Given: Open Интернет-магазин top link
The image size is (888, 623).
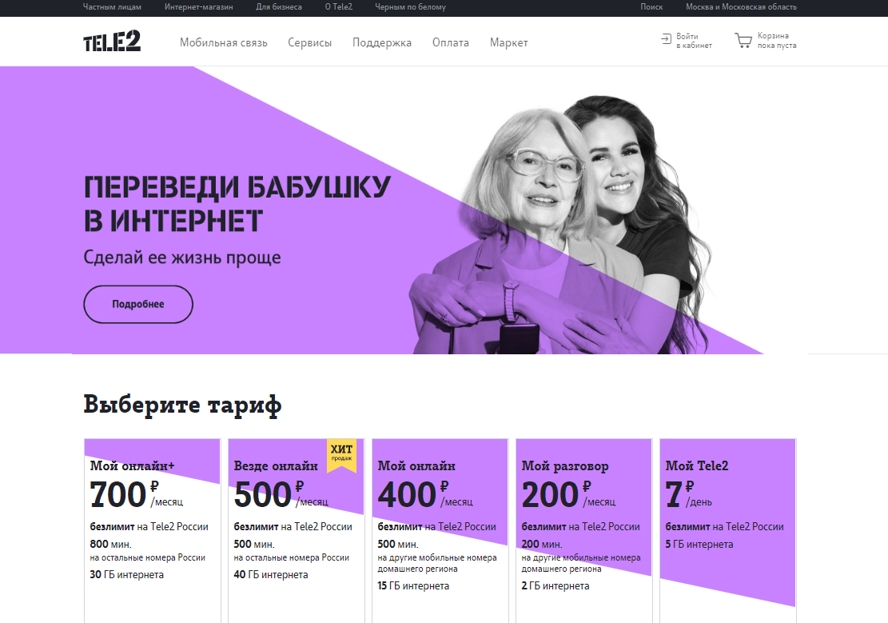Looking at the screenshot, I should 199,7.
